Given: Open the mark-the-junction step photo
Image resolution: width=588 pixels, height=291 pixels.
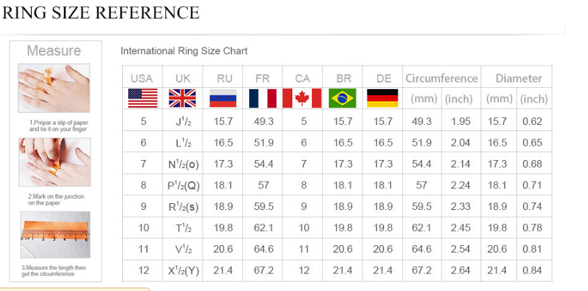Looking at the screenshot, I should pyautogui.click(x=55, y=162).
